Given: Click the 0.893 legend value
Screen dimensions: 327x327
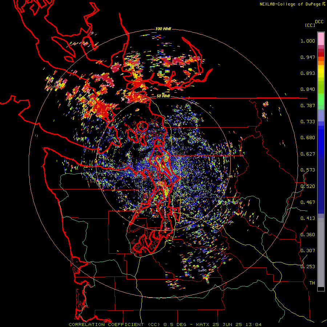Looking at the screenshot, I should click(x=308, y=73).
